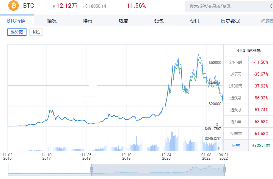Image resolution: width=273 pixels, height=179 pixels.
Task: Select the 所有 period row
Action: pyautogui.click(x=248, y=145)
